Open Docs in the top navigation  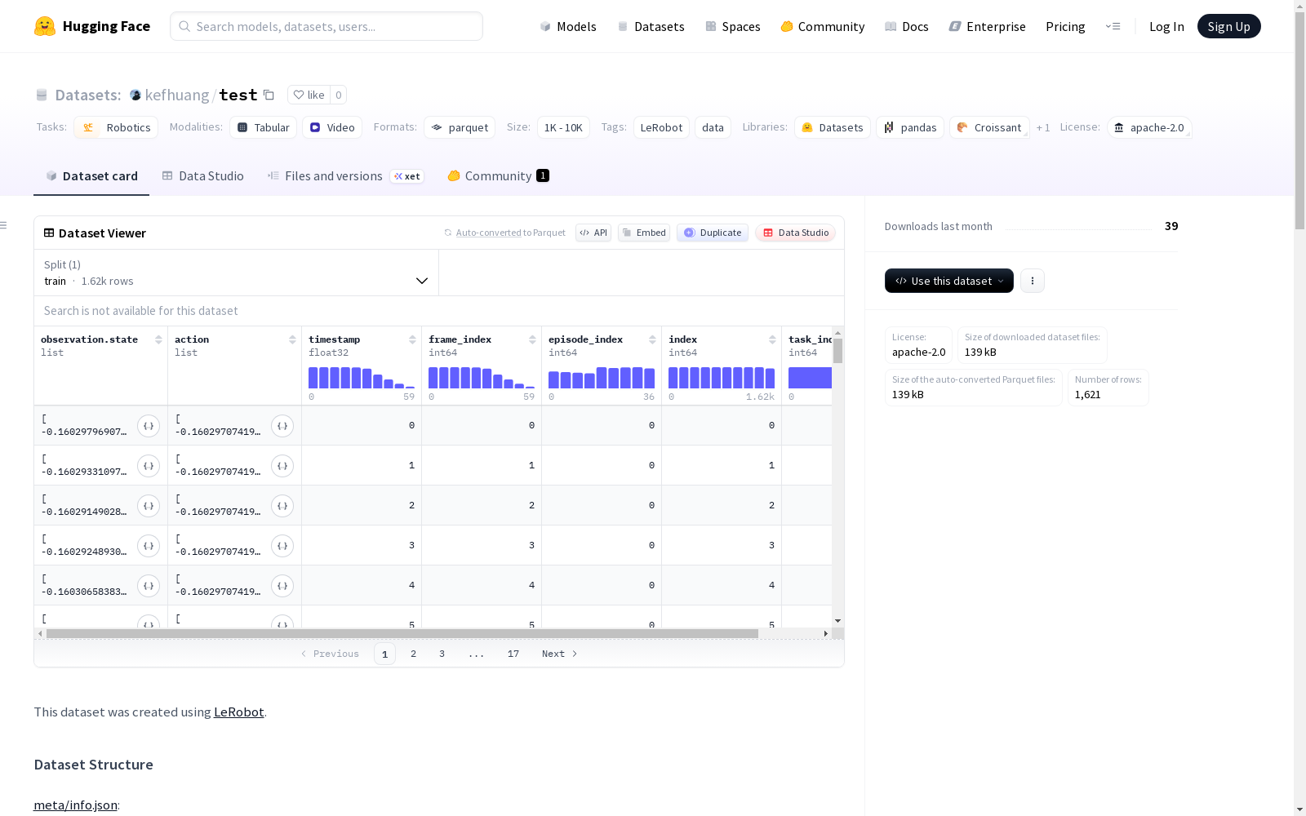click(907, 26)
